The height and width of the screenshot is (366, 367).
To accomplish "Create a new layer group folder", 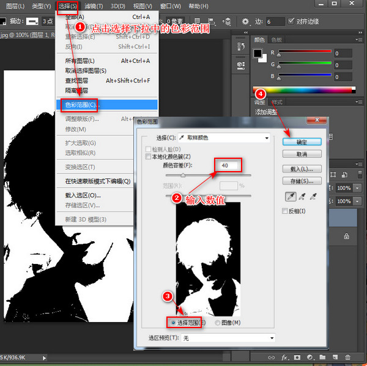I will (322, 357).
